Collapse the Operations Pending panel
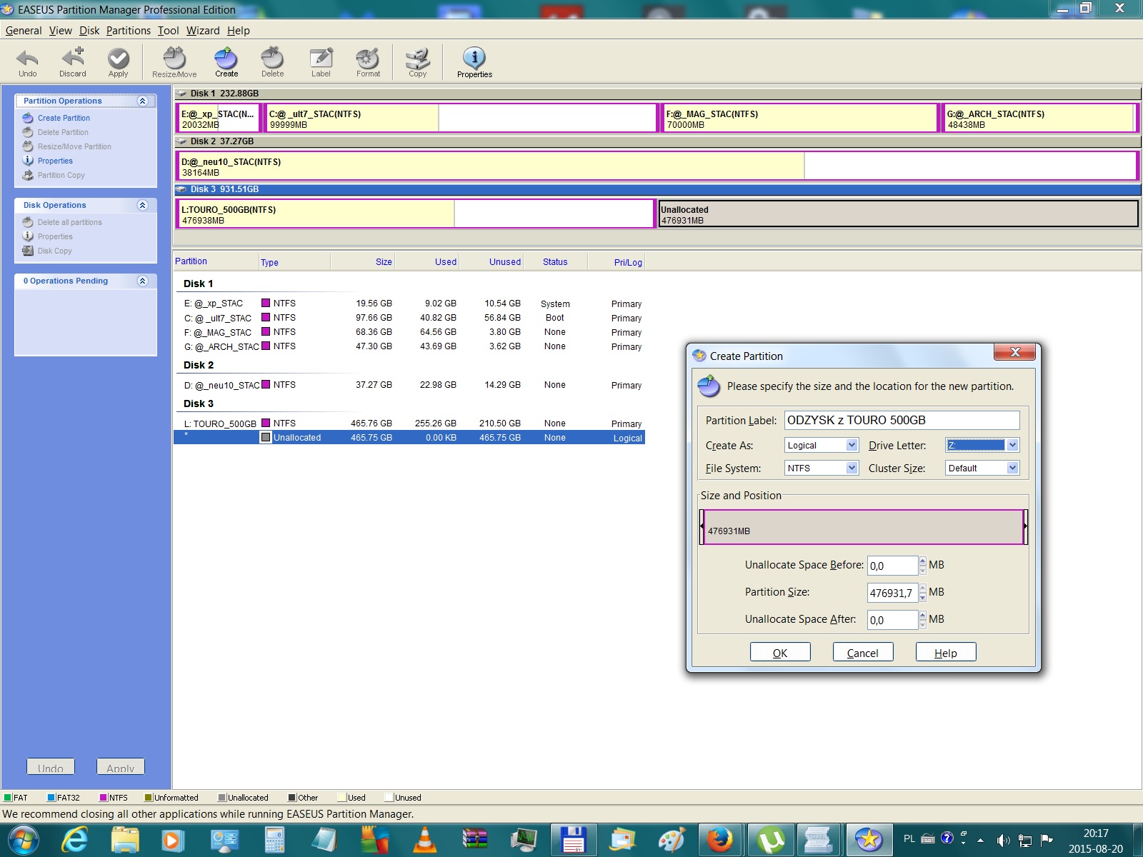 (x=142, y=281)
